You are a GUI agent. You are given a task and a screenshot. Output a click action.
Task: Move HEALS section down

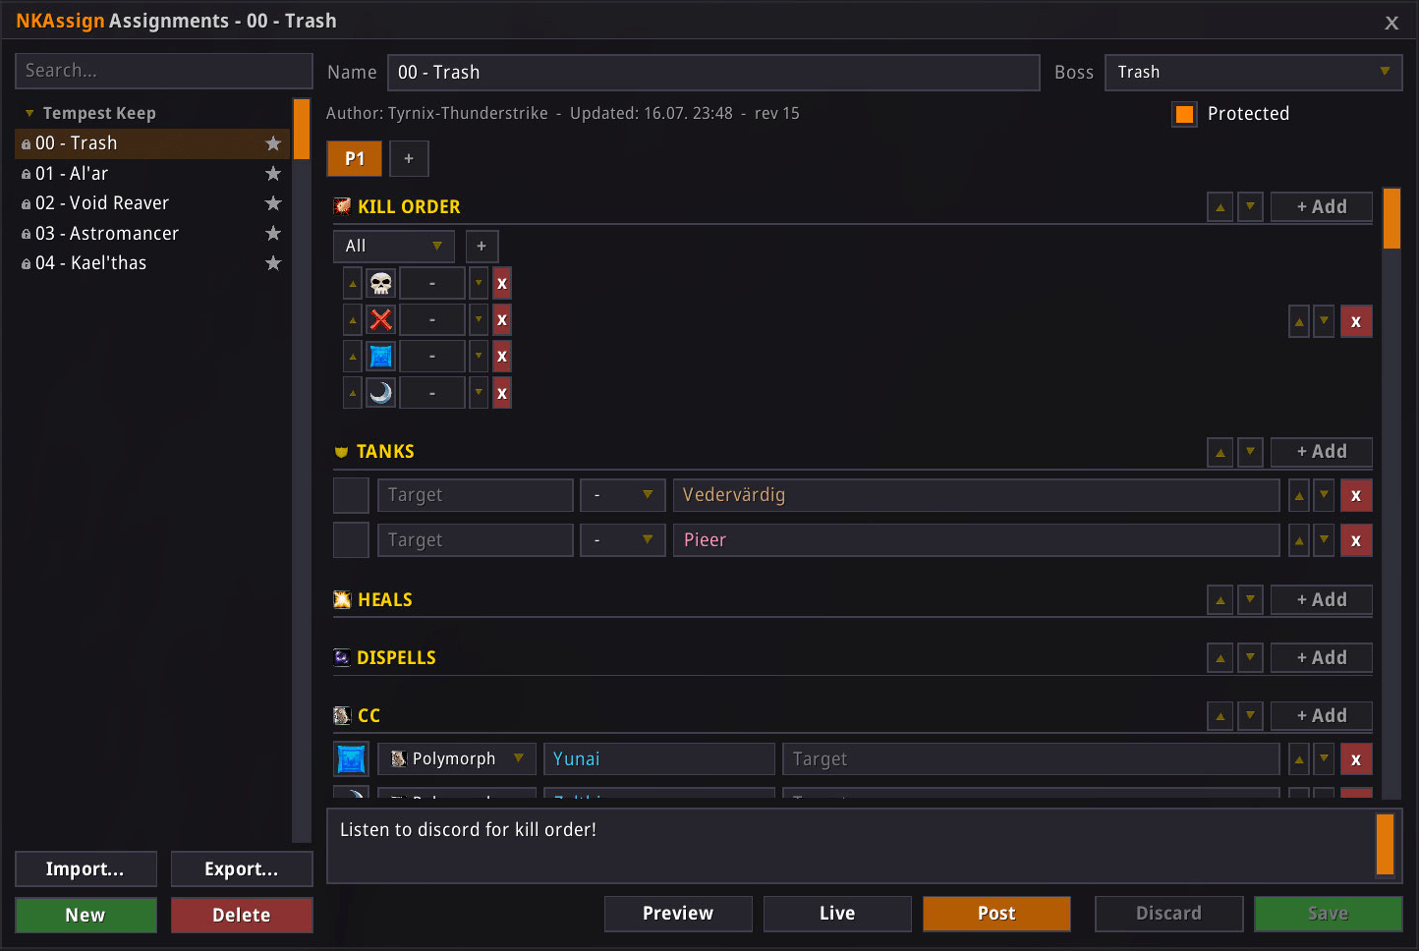pos(1250,600)
